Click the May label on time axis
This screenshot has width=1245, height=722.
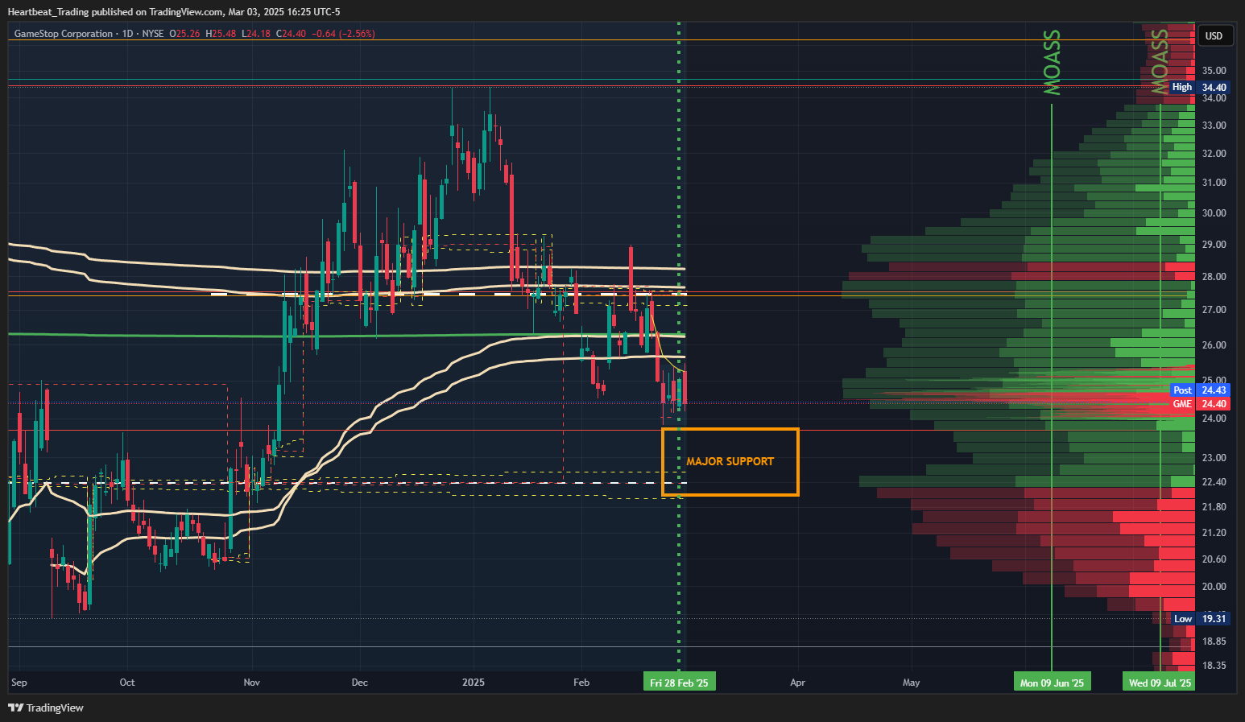click(x=912, y=683)
